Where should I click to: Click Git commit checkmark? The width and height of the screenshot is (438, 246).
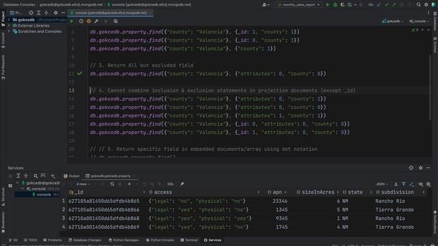pyautogui.click(x=387, y=5)
